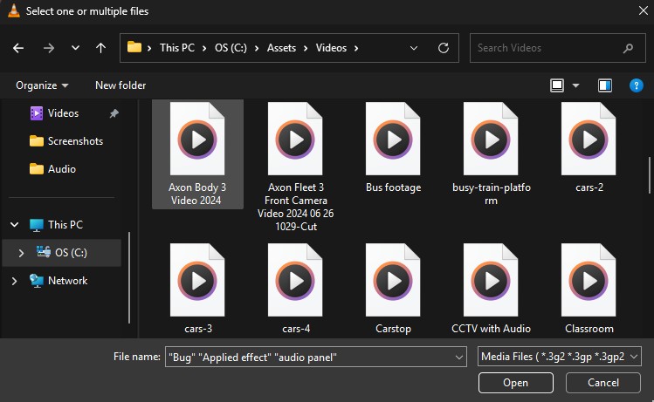The image size is (654, 402).
Task: Open view options dropdown arrow
Action: [x=576, y=85]
